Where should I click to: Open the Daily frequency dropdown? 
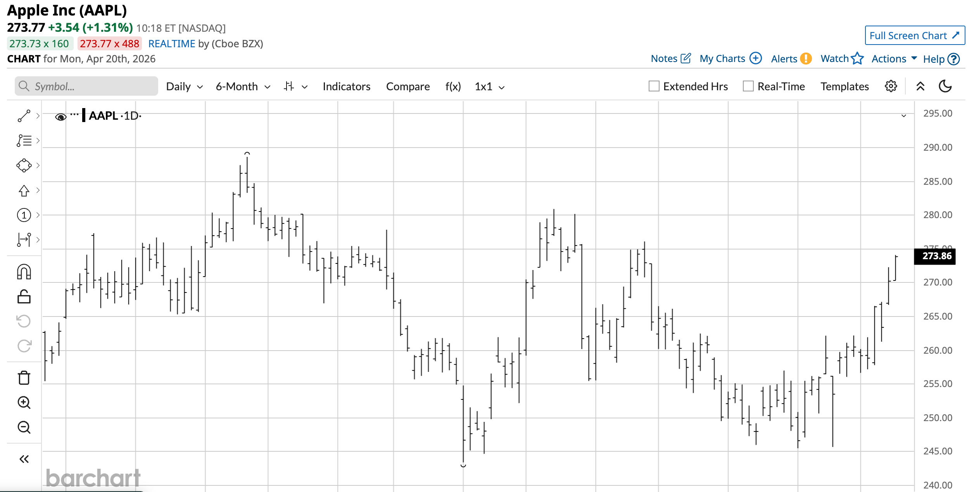pyautogui.click(x=184, y=87)
